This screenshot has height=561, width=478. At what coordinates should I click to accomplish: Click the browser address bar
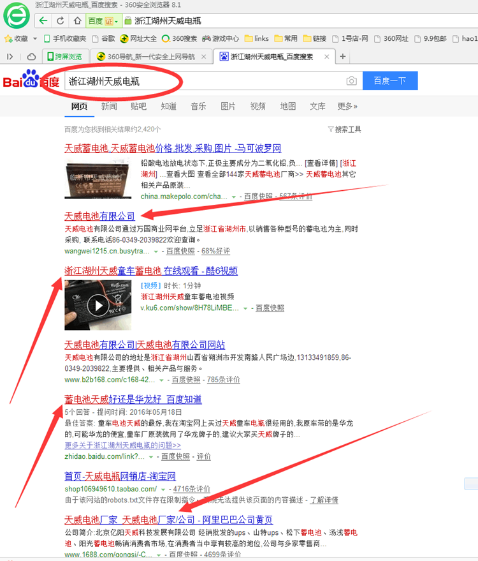[300, 21]
